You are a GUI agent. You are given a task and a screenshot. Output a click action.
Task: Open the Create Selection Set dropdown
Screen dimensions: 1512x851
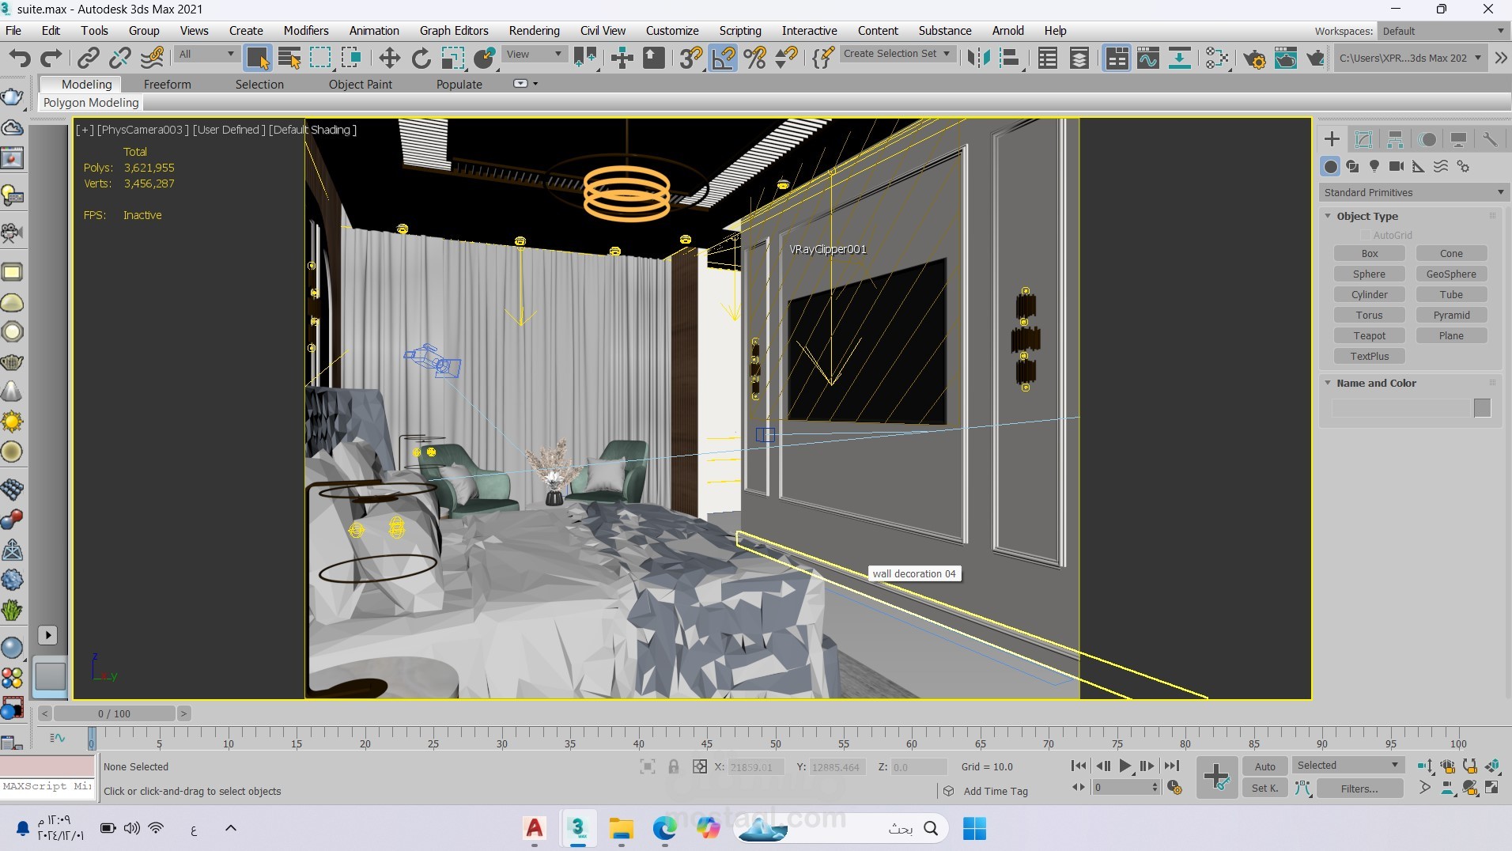click(x=897, y=54)
